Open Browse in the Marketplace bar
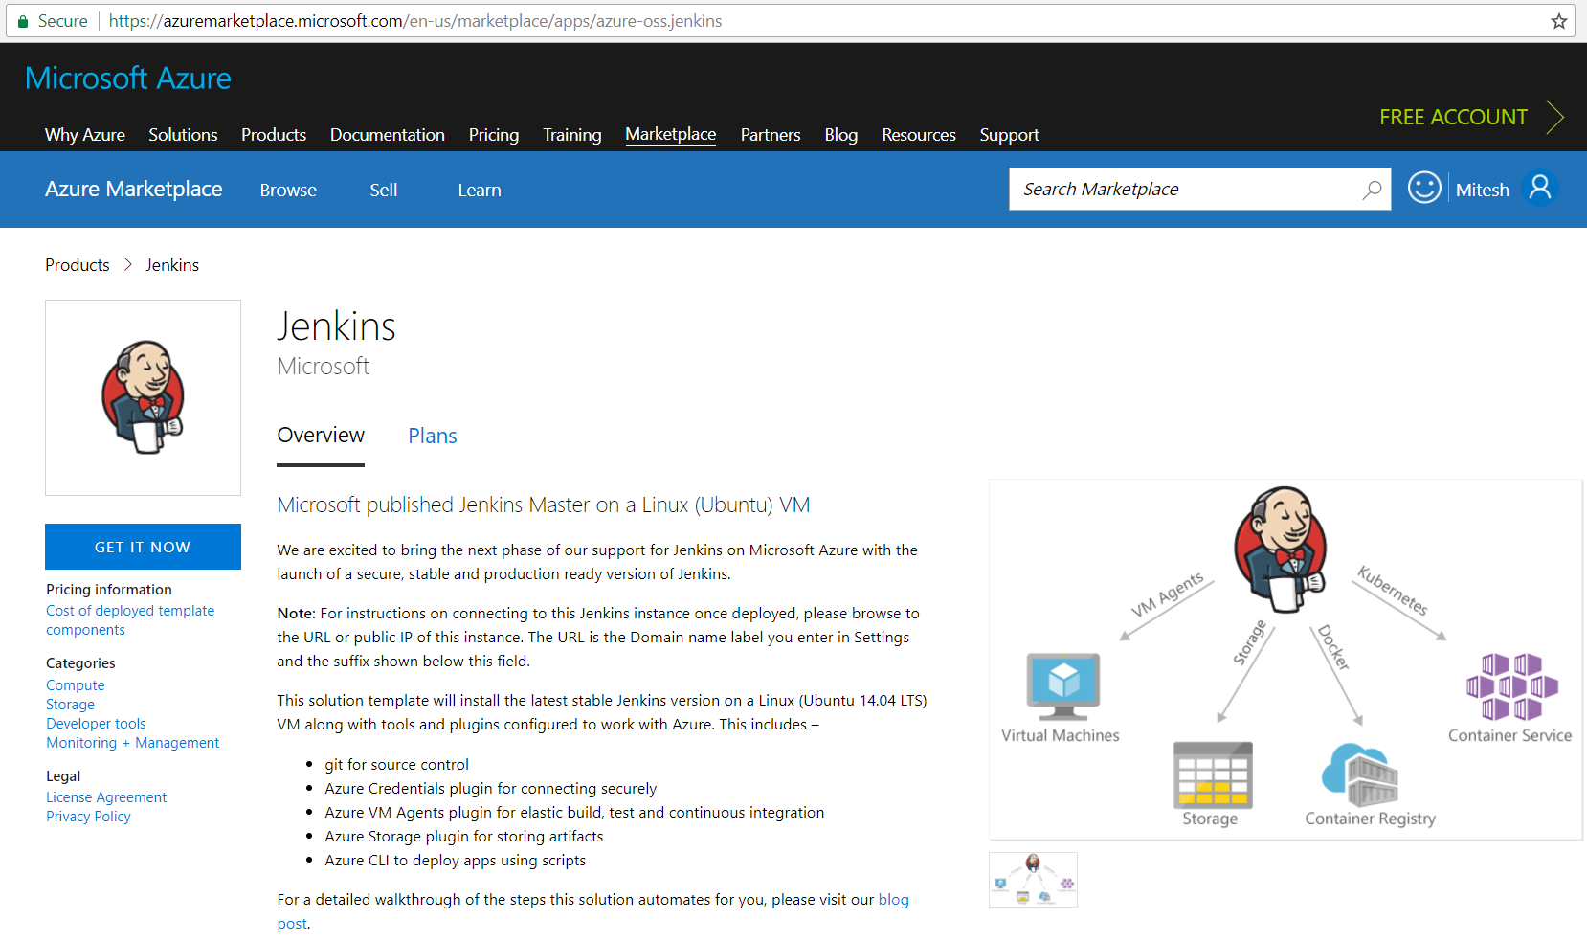Viewport: 1587px width, 942px height. tap(288, 191)
